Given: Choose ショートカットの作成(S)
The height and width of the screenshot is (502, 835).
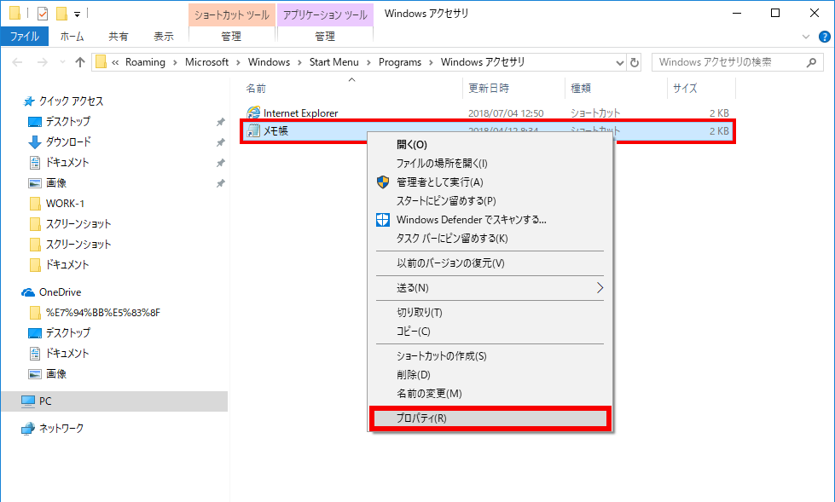Looking at the screenshot, I should point(490,356).
